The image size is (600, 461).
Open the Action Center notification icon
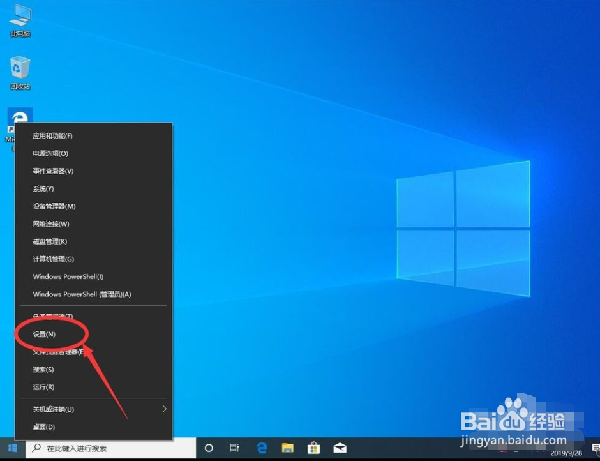596,448
